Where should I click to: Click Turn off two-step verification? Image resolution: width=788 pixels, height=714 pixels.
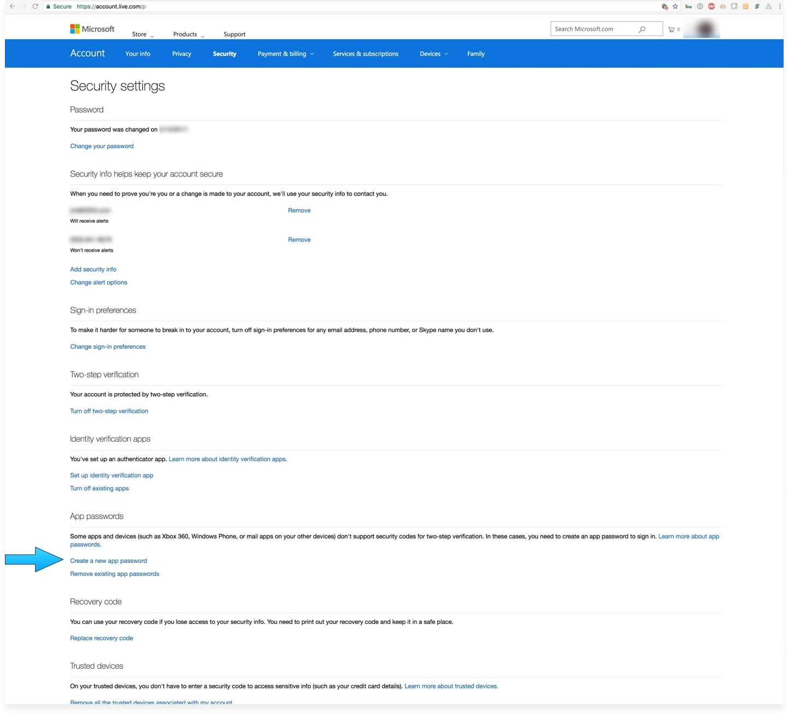[x=109, y=410]
